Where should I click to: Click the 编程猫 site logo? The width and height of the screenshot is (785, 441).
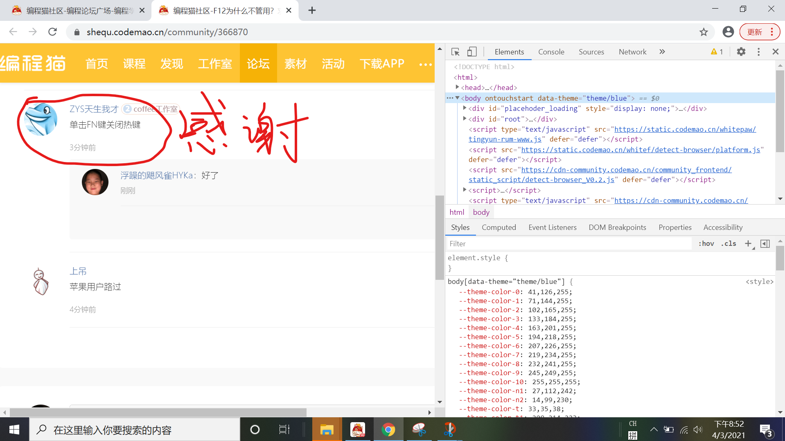(x=33, y=63)
